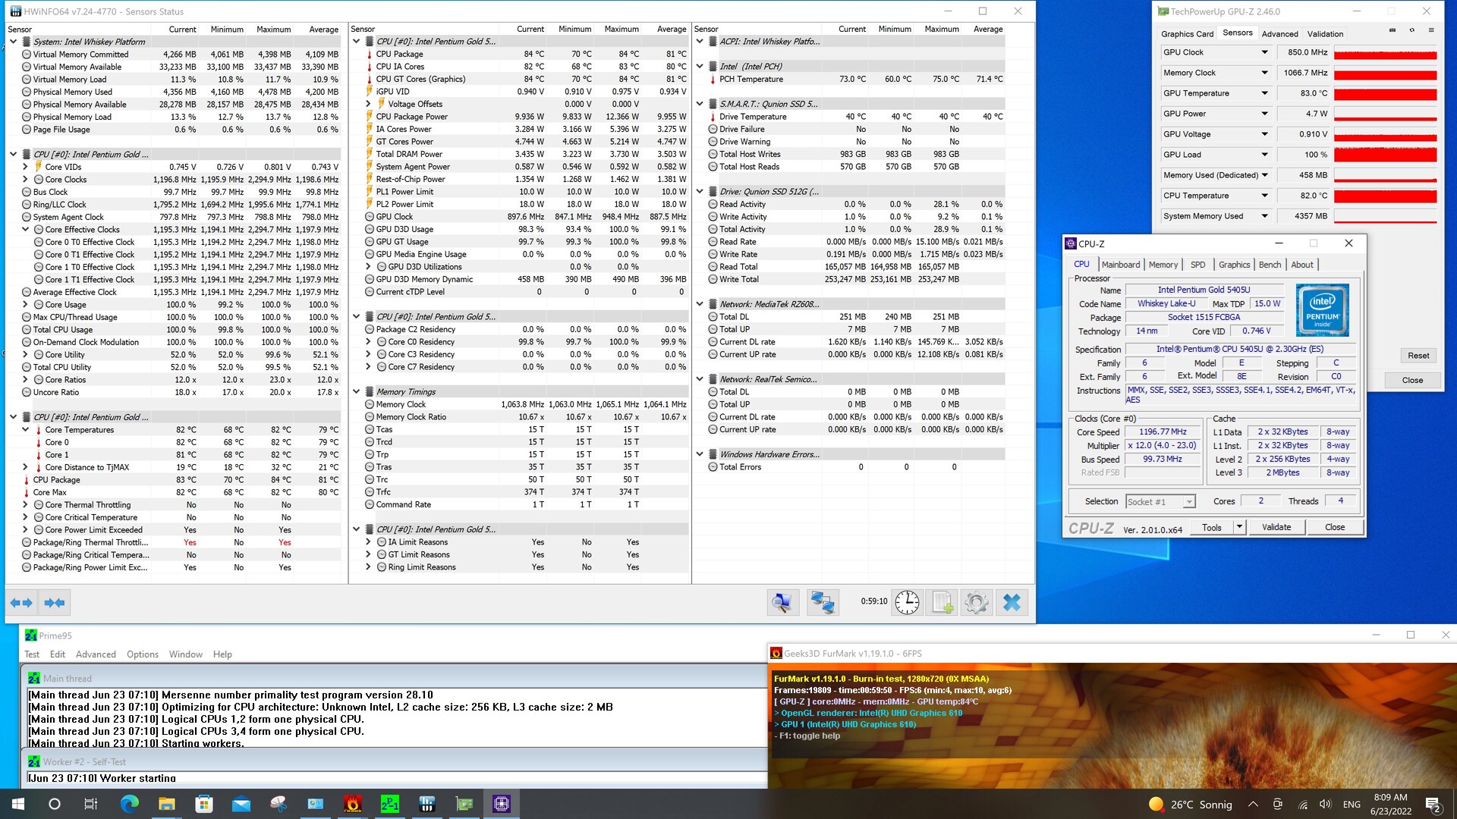The width and height of the screenshot is (1457, 819).
Task: Click Windows Start button
Action: coord(18,804)
